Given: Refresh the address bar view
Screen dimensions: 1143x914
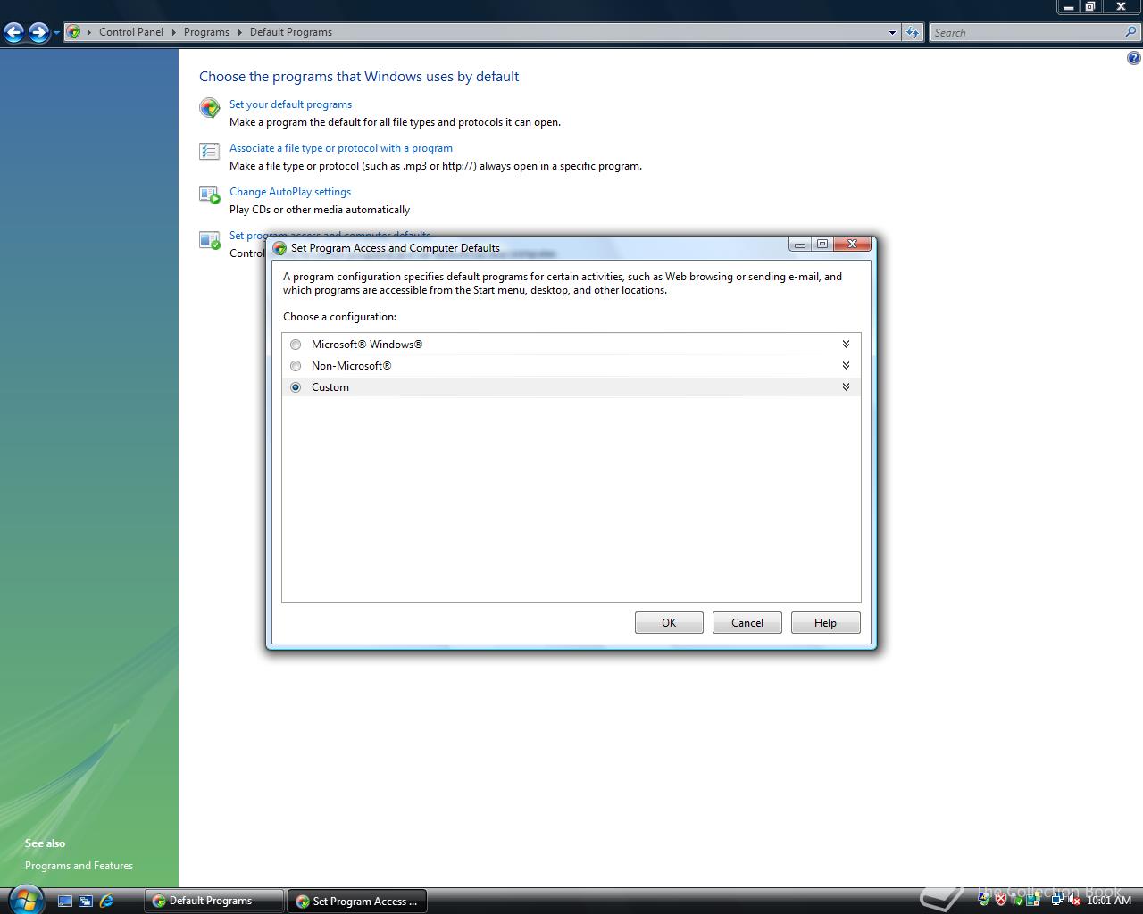Looking at the screenshot, I should [912, 32].
